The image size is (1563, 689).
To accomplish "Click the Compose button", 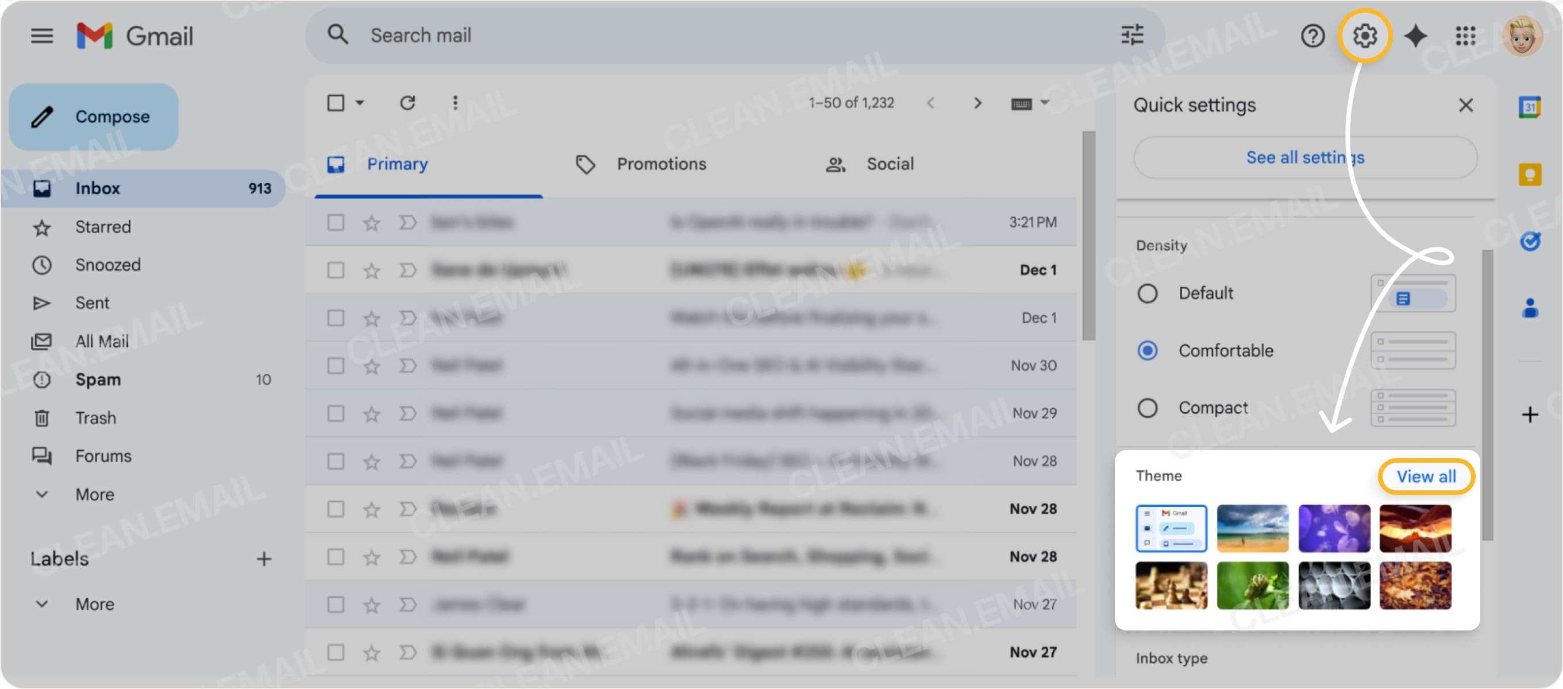I will coord(94,117).
